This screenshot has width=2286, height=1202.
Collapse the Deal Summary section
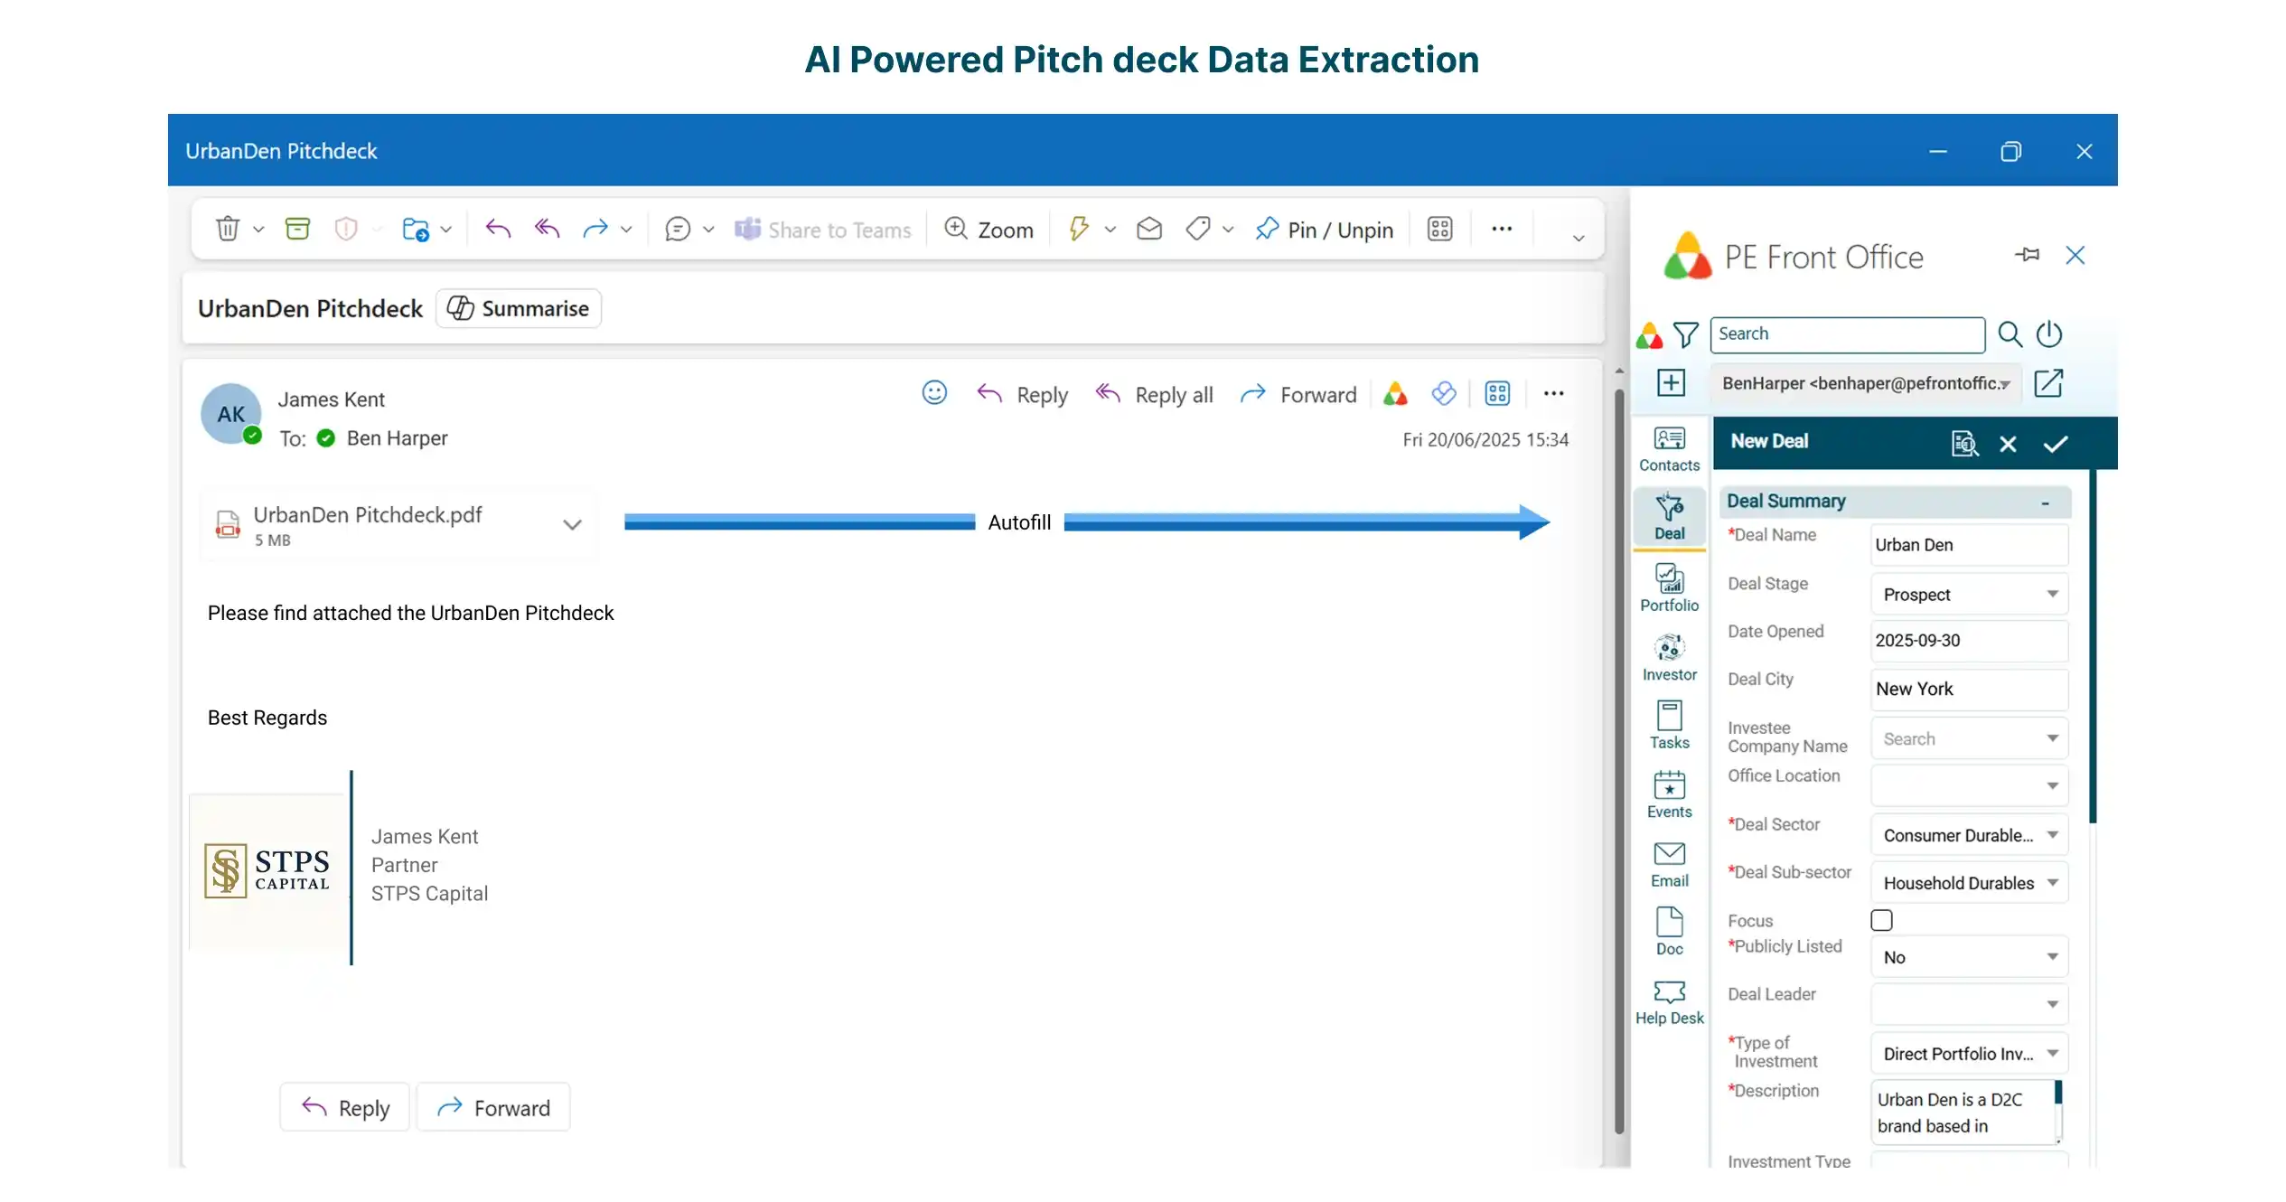(x=2046, y=502)
